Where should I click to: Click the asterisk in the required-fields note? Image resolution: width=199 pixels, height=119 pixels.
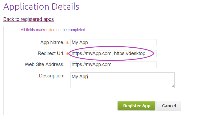(x=51, y=30)
